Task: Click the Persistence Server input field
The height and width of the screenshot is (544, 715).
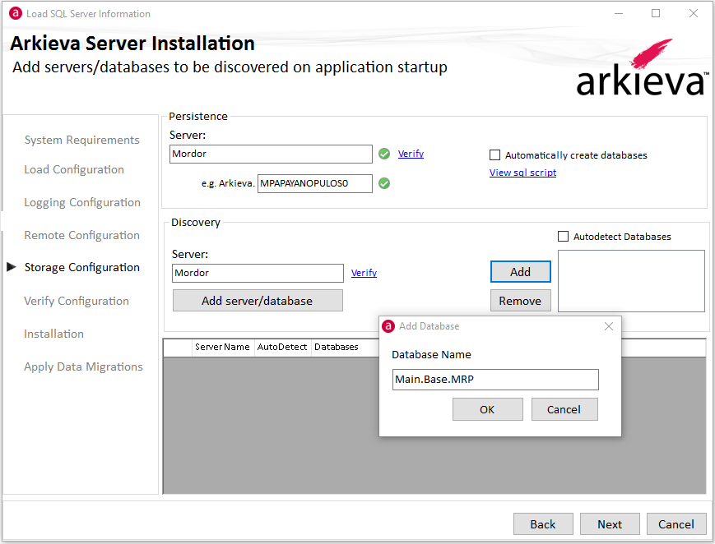Action: point(271,154)
